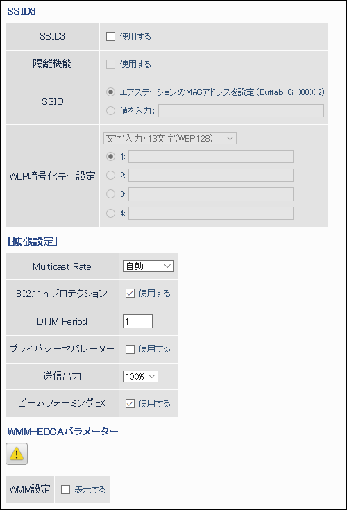This screenshot has width=347, height=510.
Task: Check WMM設定 表示する checkbox
Action: click(66, 489)
